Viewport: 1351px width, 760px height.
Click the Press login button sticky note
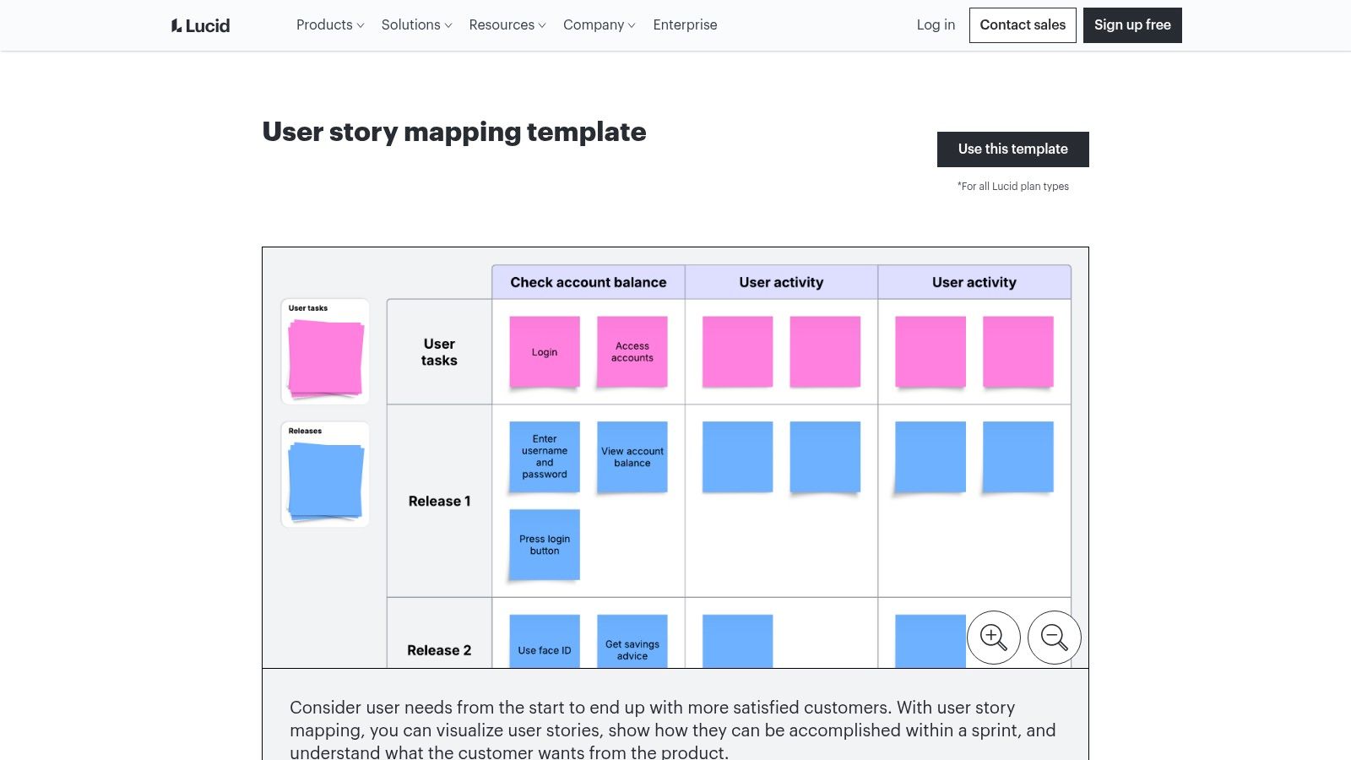545,545
